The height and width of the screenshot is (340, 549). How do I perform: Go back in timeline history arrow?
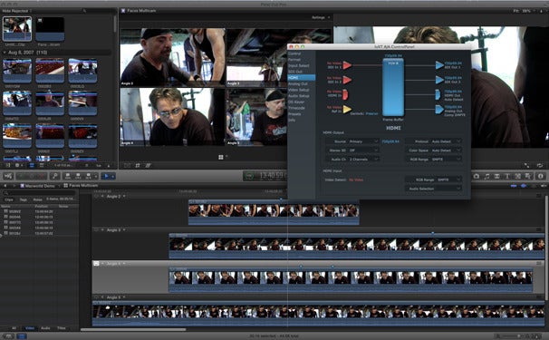pyautogui.click(x=5, y=186)
